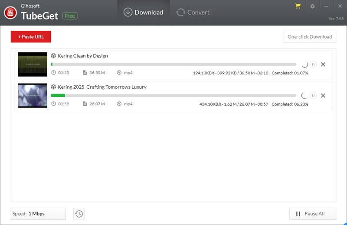Click Completed: 06.20% status text

click(290, 104)
